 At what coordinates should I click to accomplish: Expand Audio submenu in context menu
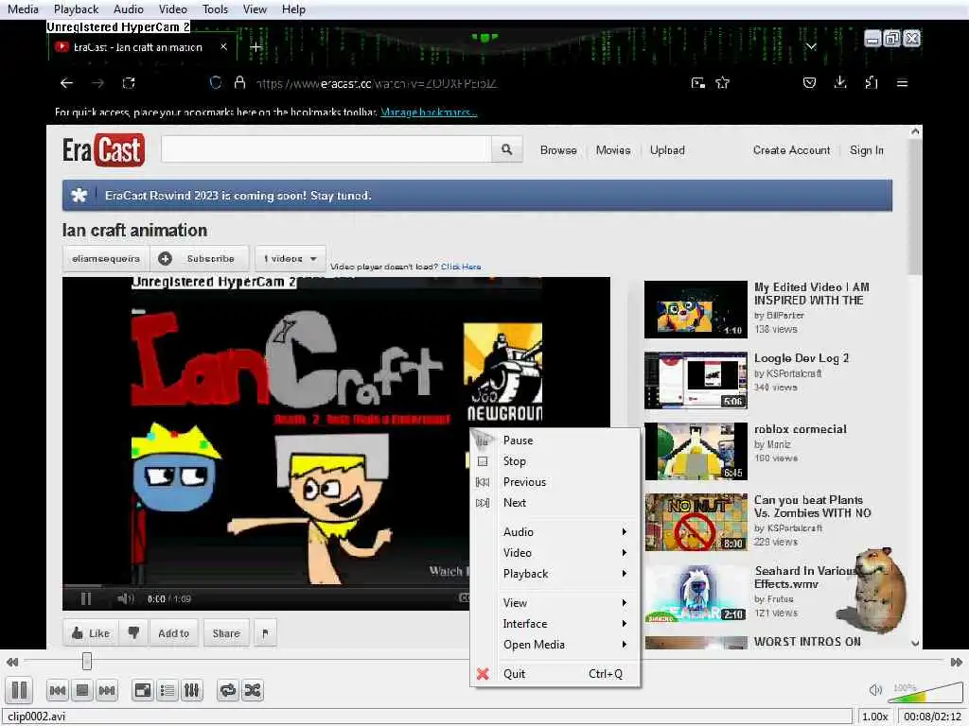(x=555, y=531)
